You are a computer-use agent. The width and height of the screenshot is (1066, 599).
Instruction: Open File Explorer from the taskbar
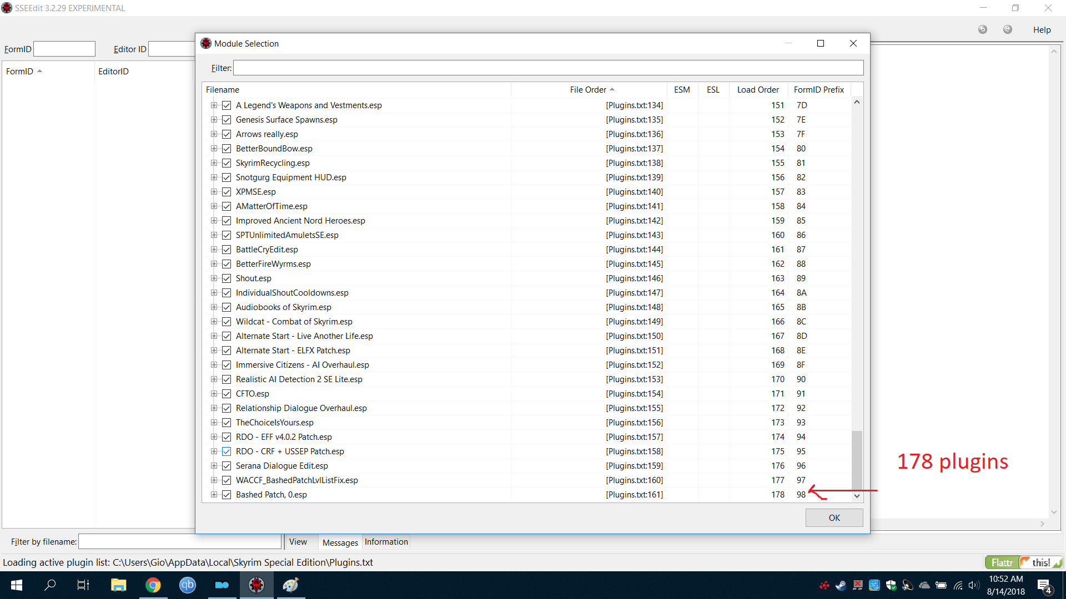click(118, 585)
